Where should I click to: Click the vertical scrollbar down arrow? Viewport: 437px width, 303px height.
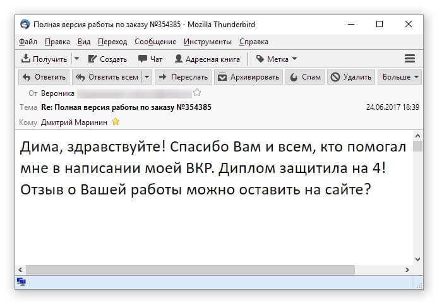tap(417, 259)
